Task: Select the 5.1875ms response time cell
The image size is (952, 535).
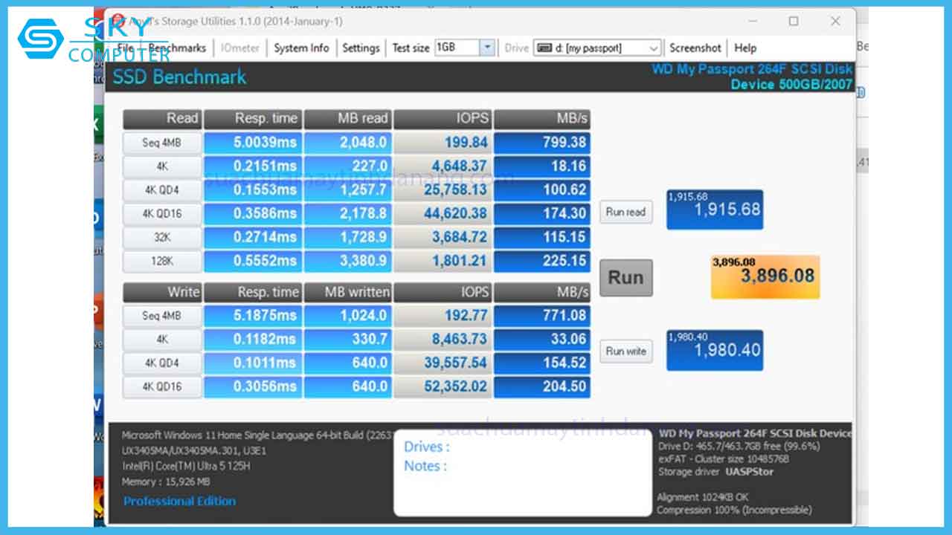Action: [252, 316]
